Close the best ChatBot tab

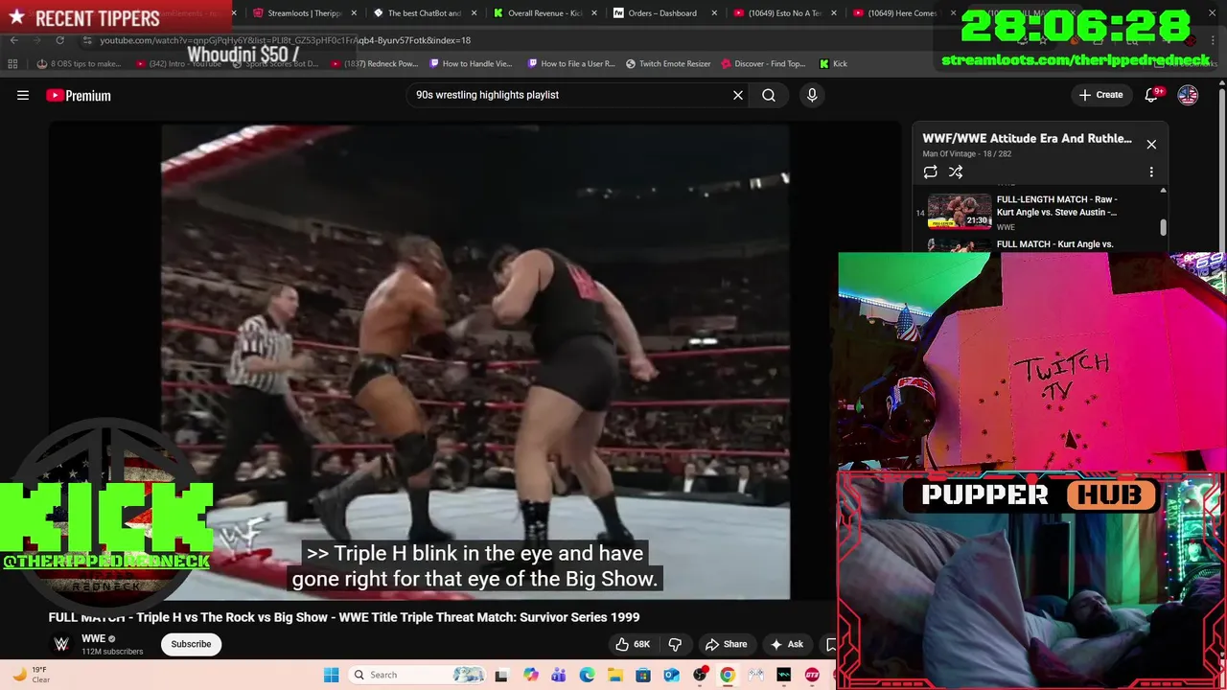click(475, 13)
